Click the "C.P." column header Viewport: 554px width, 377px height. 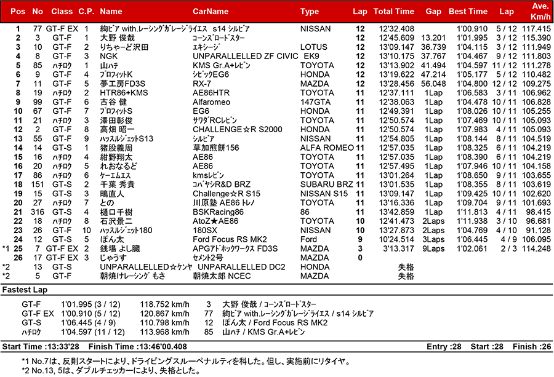86,11
